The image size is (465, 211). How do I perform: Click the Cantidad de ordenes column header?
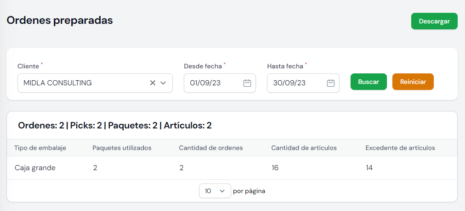pyautogui.click(x=210, y=148)
